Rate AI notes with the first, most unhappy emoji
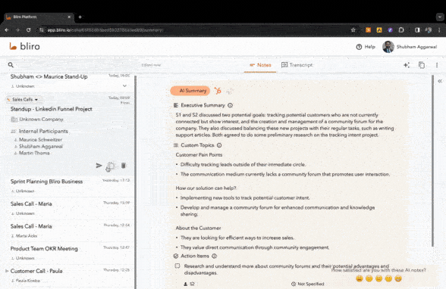This screenshot has height=289, width=446. [360, 278]
